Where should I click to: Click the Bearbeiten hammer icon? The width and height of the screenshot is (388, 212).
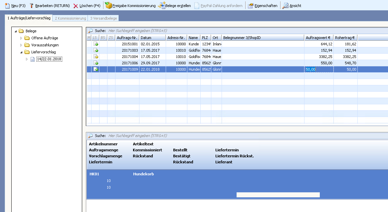tap(32, 6)
